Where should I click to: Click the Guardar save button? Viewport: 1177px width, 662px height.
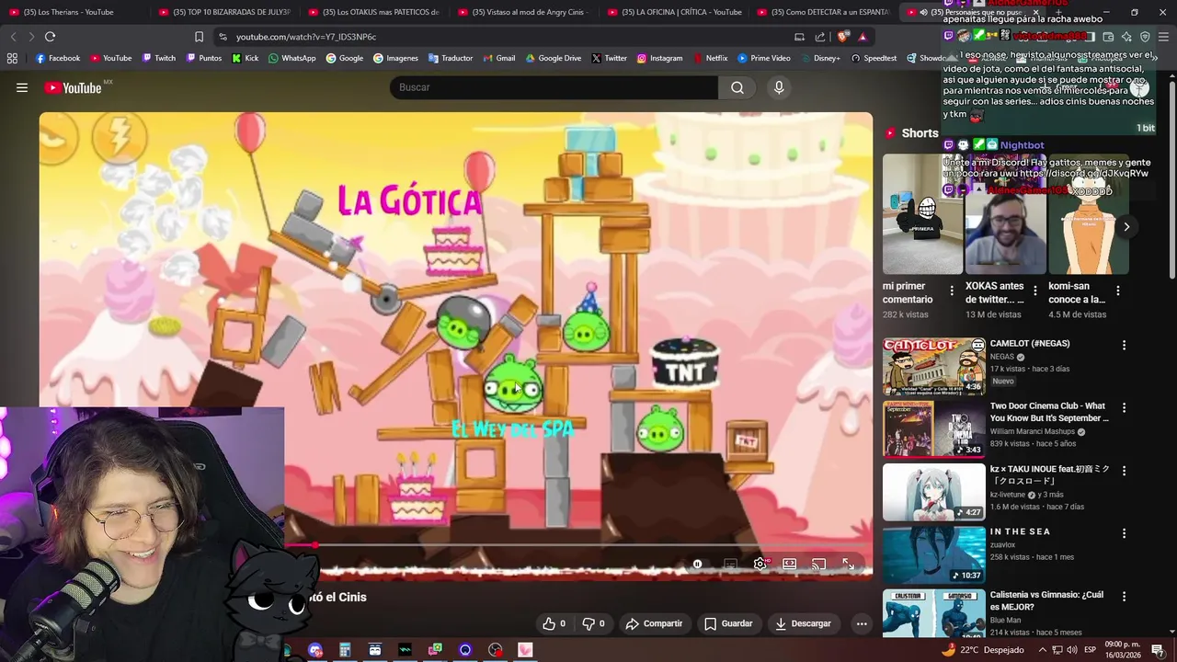[728, 623]
